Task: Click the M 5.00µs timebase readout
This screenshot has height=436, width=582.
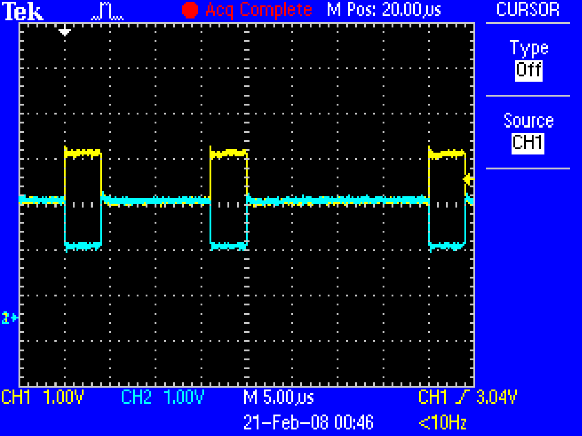Action: point(279,397)
